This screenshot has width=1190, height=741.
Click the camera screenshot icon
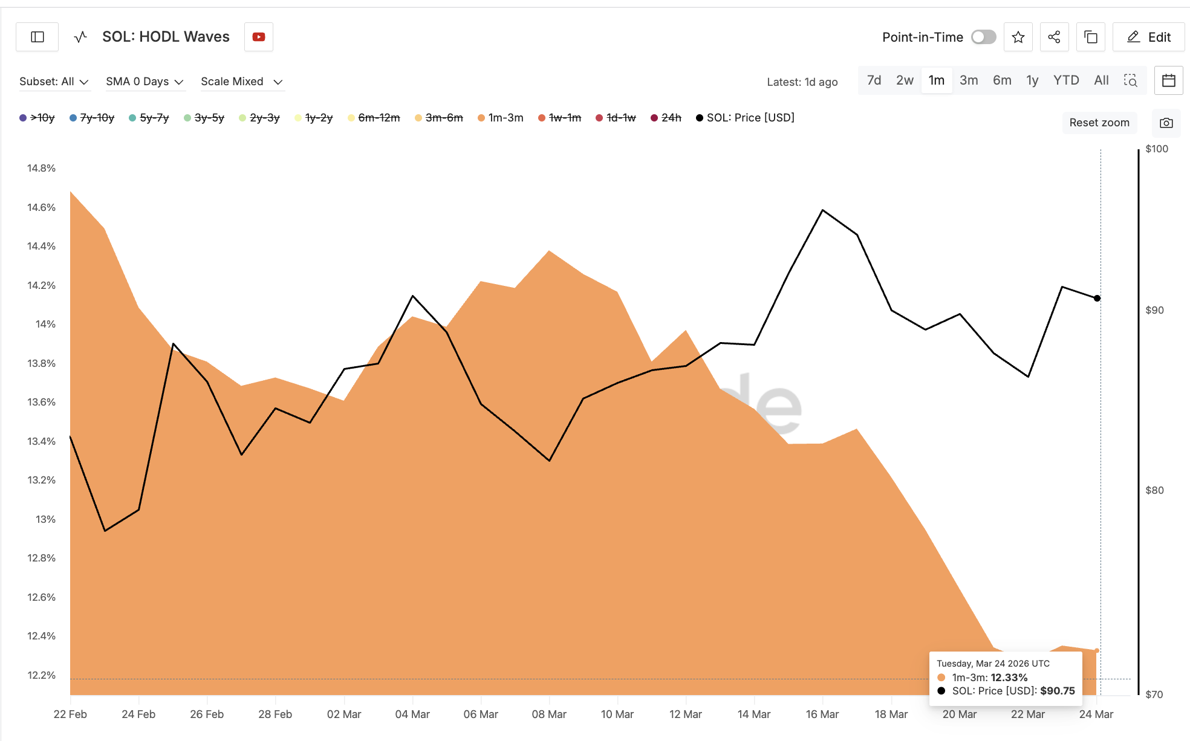1166,123
